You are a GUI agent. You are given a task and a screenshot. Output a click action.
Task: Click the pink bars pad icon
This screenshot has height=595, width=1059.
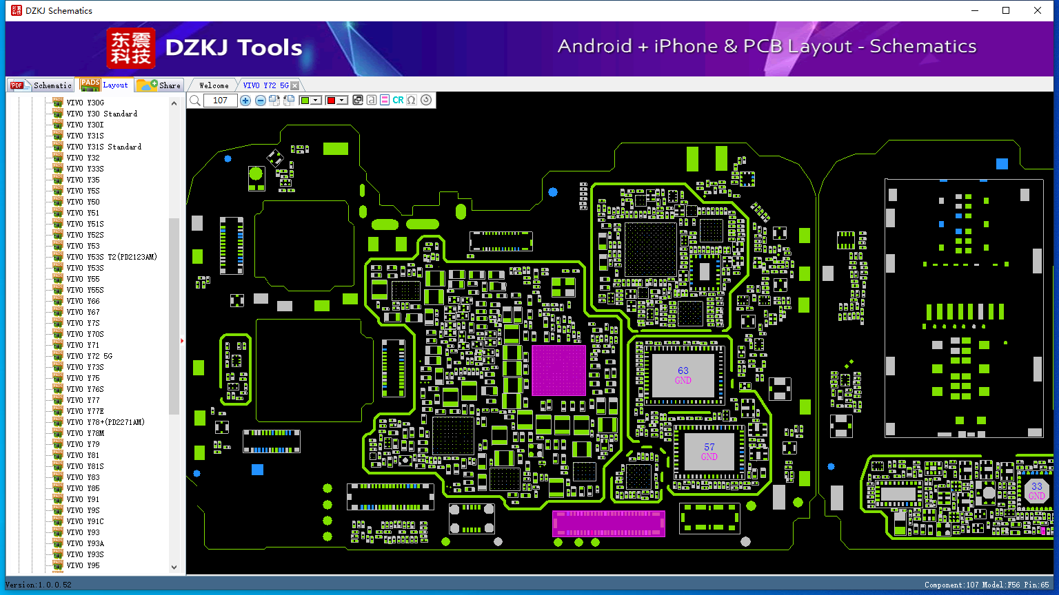point(385,101)
